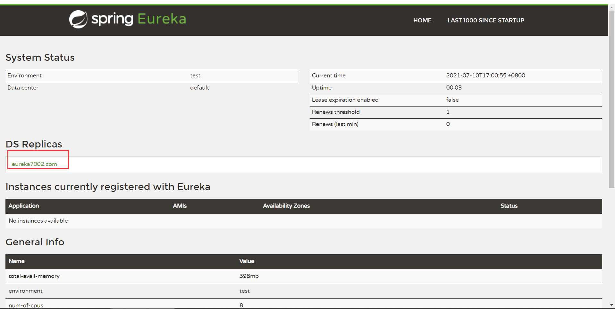Click the total-avail-memory row name

pyautogui.click(x=34, y=276)
